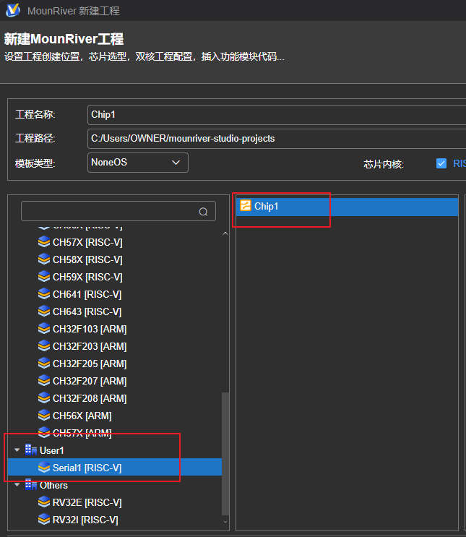Collapse the Others tree group
Screen dimensions: 466x537
click(x=17, y=485)
